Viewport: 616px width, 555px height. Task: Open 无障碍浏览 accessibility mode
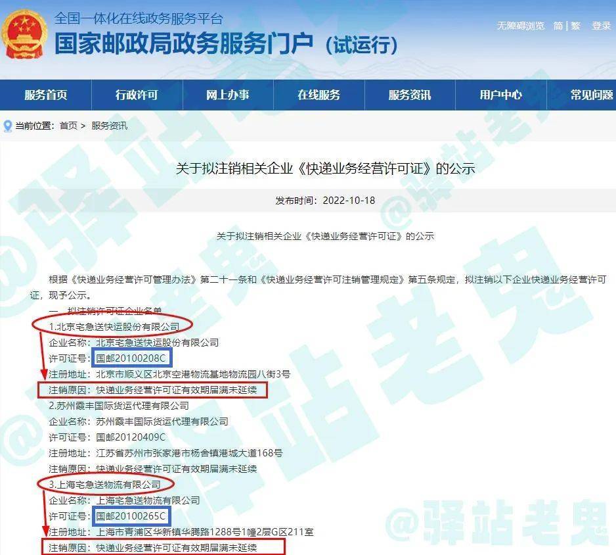[x=521, y=27]
